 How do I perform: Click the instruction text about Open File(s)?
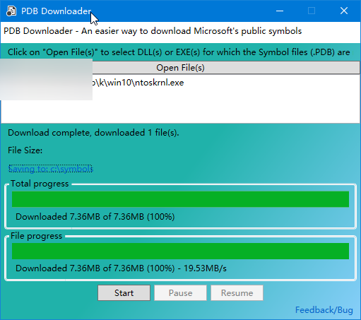coord(179,52)
